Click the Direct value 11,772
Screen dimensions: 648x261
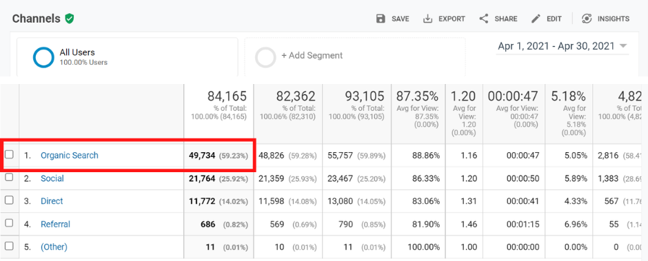coord(202,201)
